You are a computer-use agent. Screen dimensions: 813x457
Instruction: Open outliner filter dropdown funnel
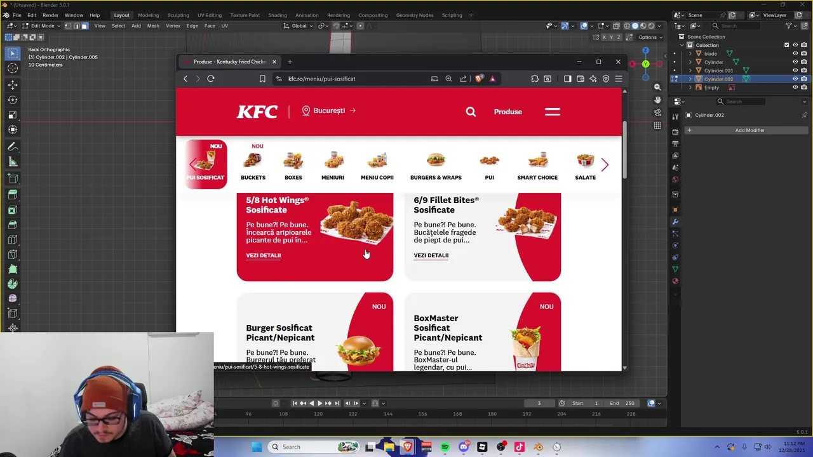coord(791,26)
